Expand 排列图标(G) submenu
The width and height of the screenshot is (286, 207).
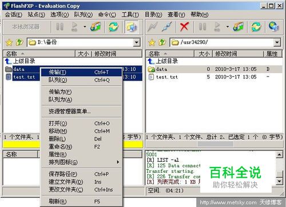coord(82,162)
